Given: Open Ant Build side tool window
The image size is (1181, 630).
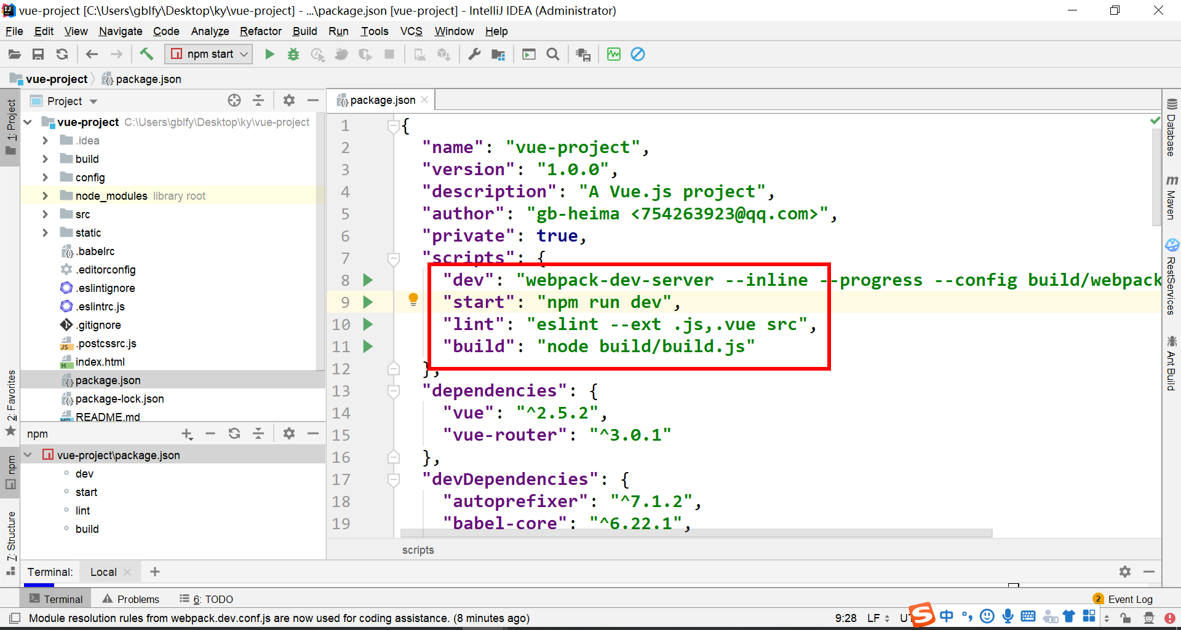Looking at the screenshot, I should pos(1172,363).
